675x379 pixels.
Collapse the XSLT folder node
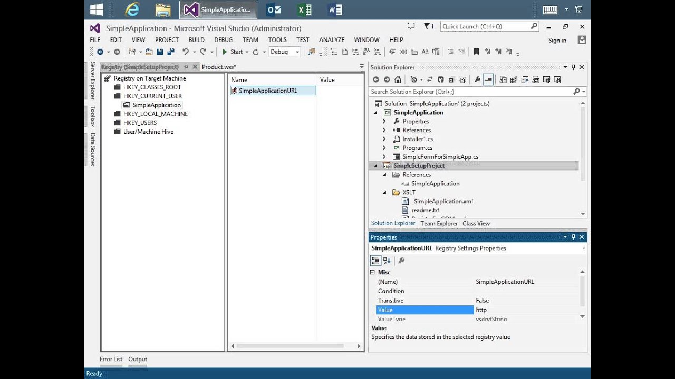click(384, 192)
